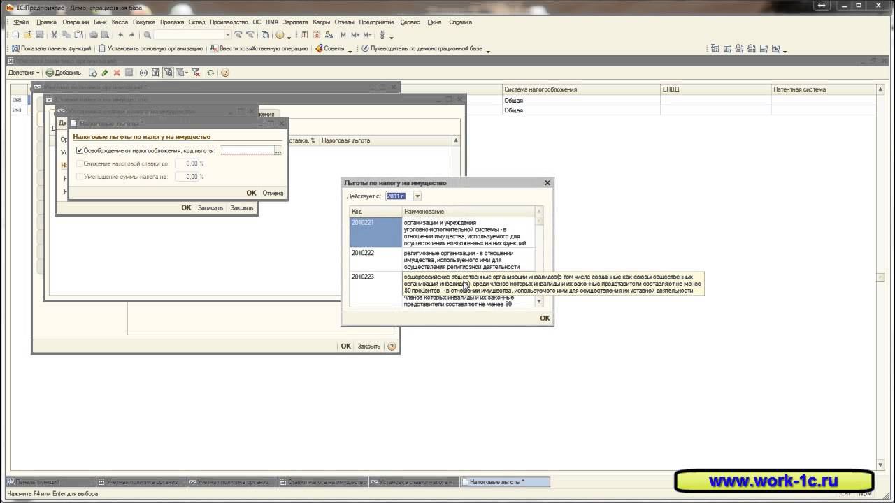This screenshot has width=895, height=503.
Task: Click the Undo arrow icon
Action: [x=120, y=35]
